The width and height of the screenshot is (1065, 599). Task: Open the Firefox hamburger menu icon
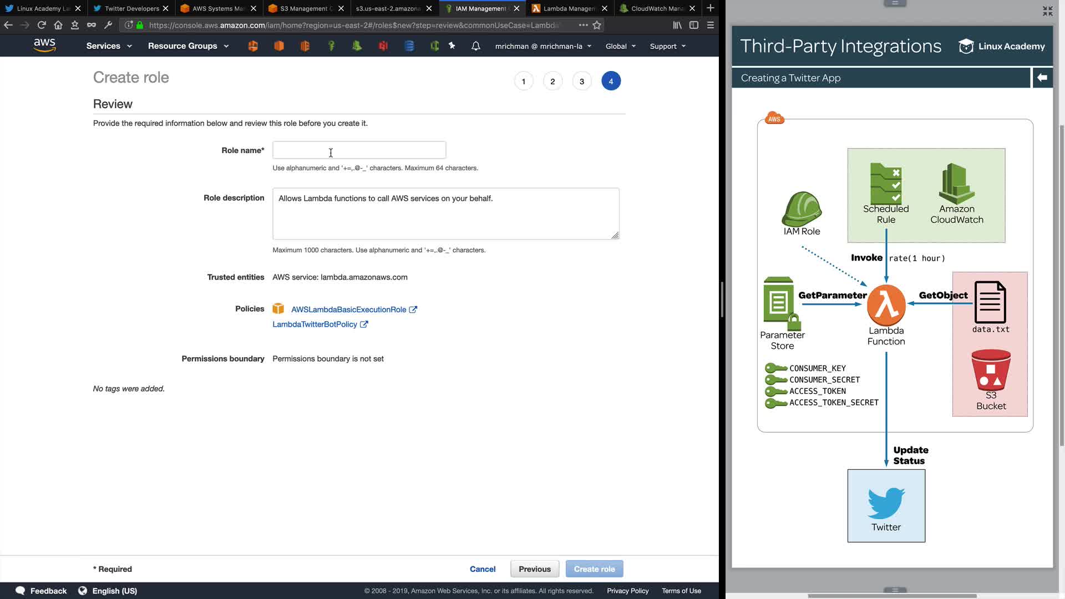click(711, 25)
